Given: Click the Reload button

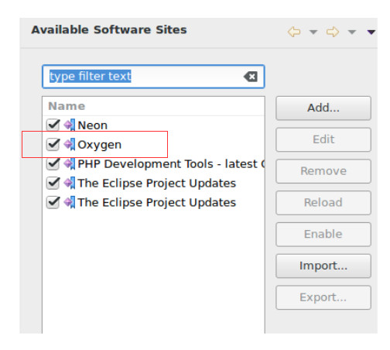Looking at the screenshot, I should point(323,203).
